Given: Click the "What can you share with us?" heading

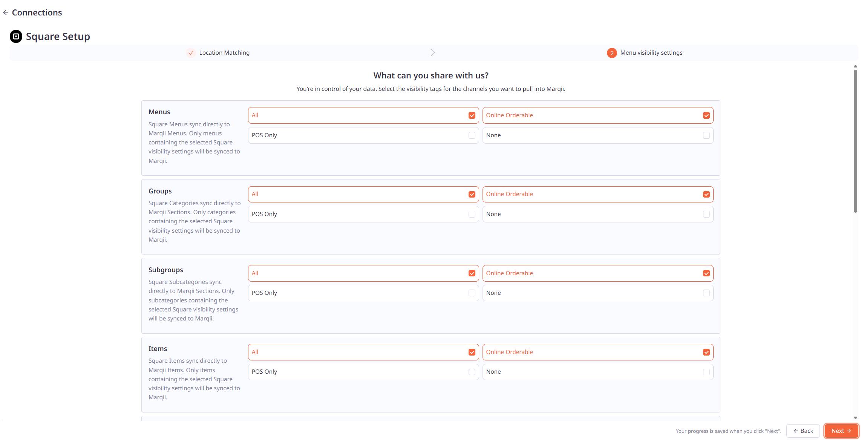Looking at the screenshot, I should click(431, 75).
